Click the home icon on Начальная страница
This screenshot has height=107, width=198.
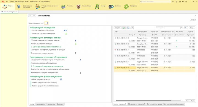[2, 12]
